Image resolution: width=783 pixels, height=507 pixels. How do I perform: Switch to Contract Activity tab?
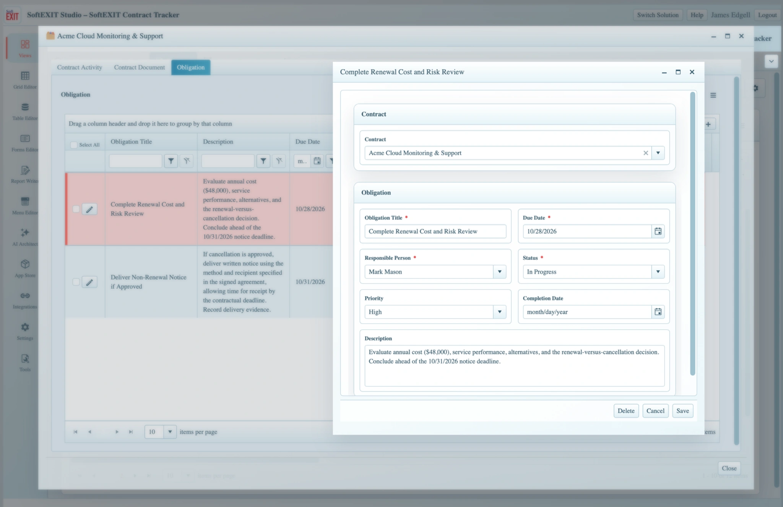point(80,67)
